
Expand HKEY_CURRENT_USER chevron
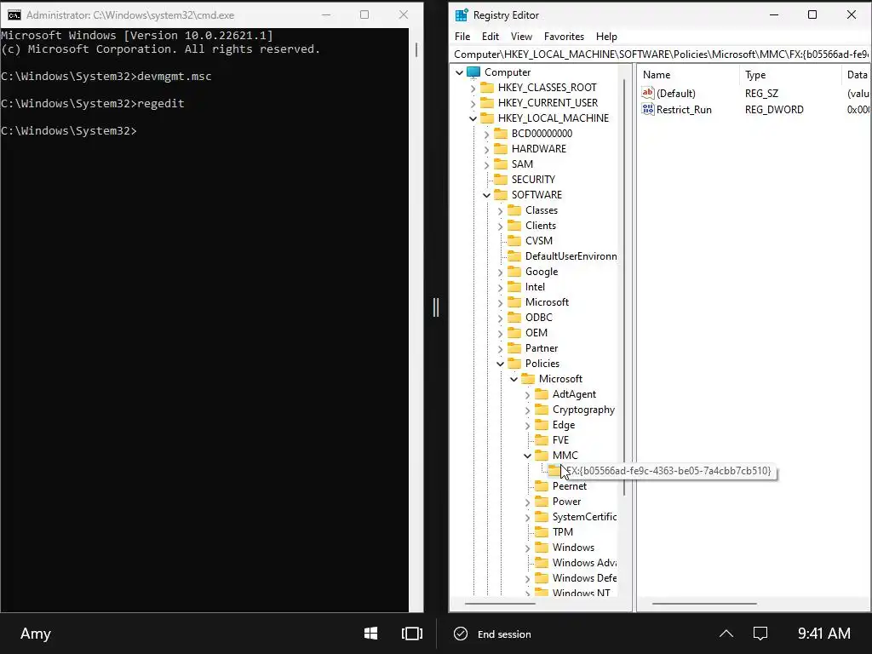[473, 103]
